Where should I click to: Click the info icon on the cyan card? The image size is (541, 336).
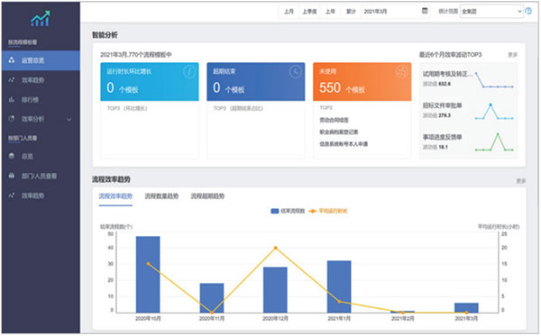pos(189,72)
